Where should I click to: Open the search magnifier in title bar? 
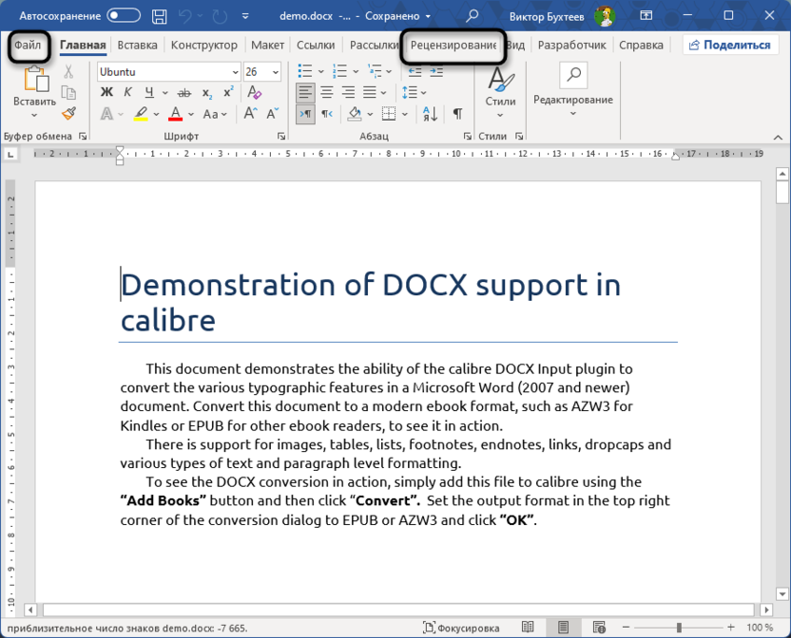pyautogui.click(x=472, y=16)
